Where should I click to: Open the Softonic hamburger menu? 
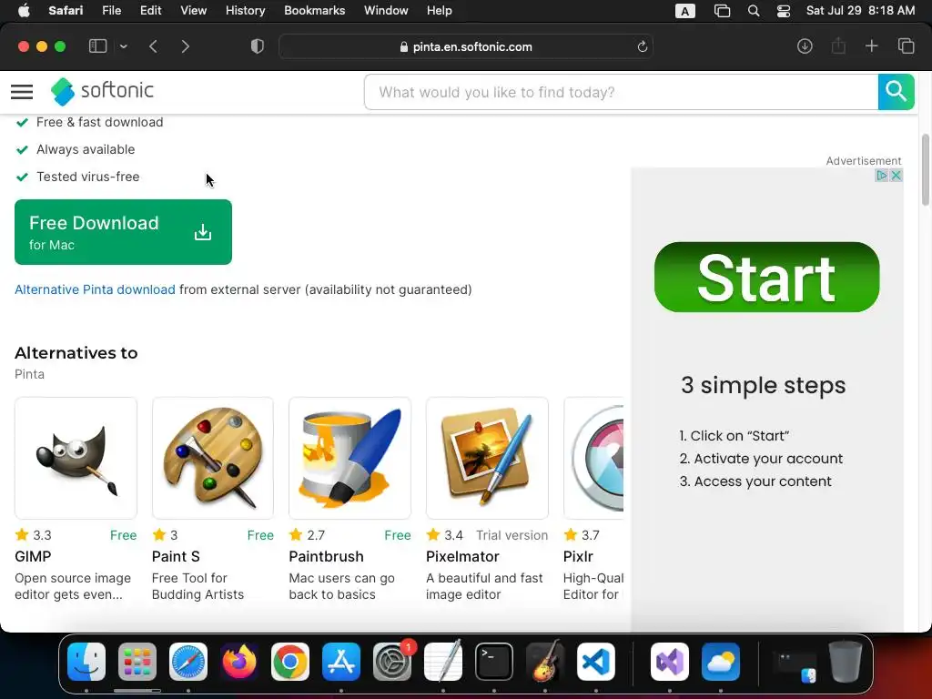pos(22,92)
